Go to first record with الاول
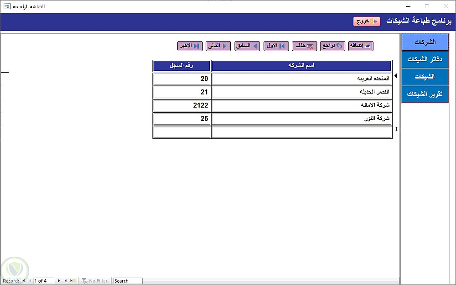The width and height of the screenshot is (456, 285). pyautogui.click(x=276, y=46)
